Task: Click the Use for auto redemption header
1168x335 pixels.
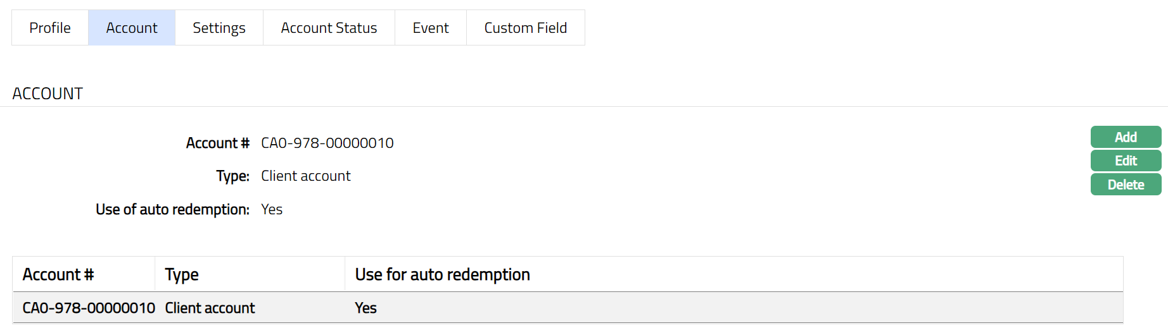Action: pyautogui.click(x=442, y=274)
